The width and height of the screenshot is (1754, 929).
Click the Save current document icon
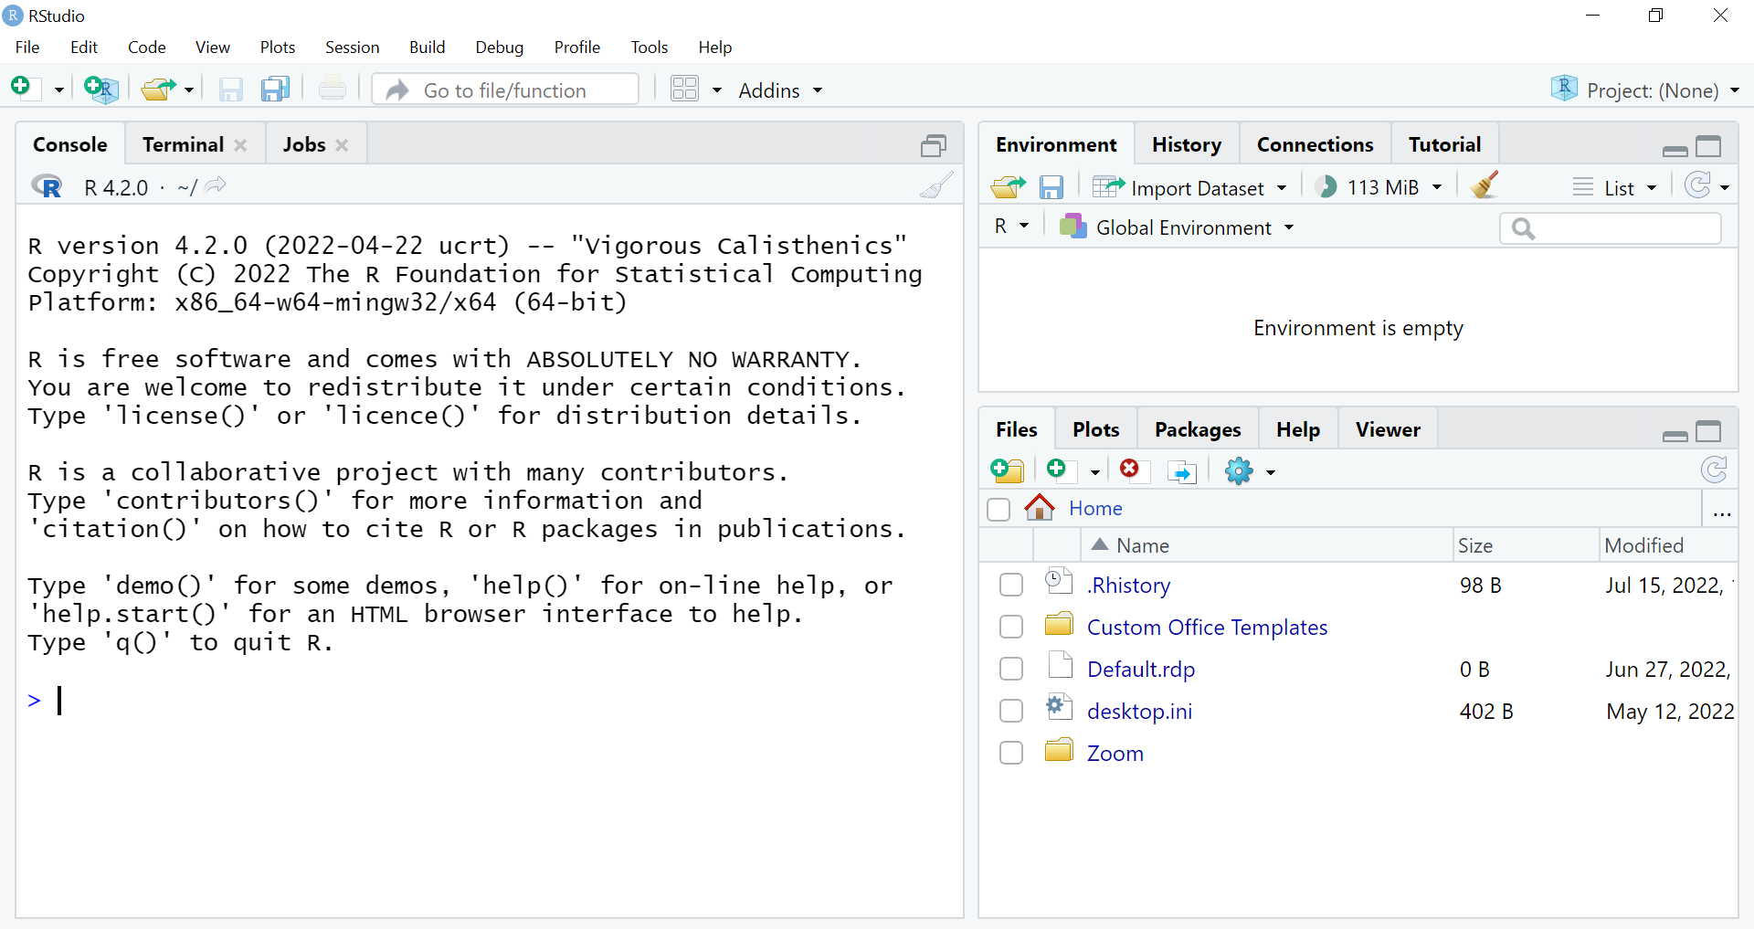click(230, 89)
